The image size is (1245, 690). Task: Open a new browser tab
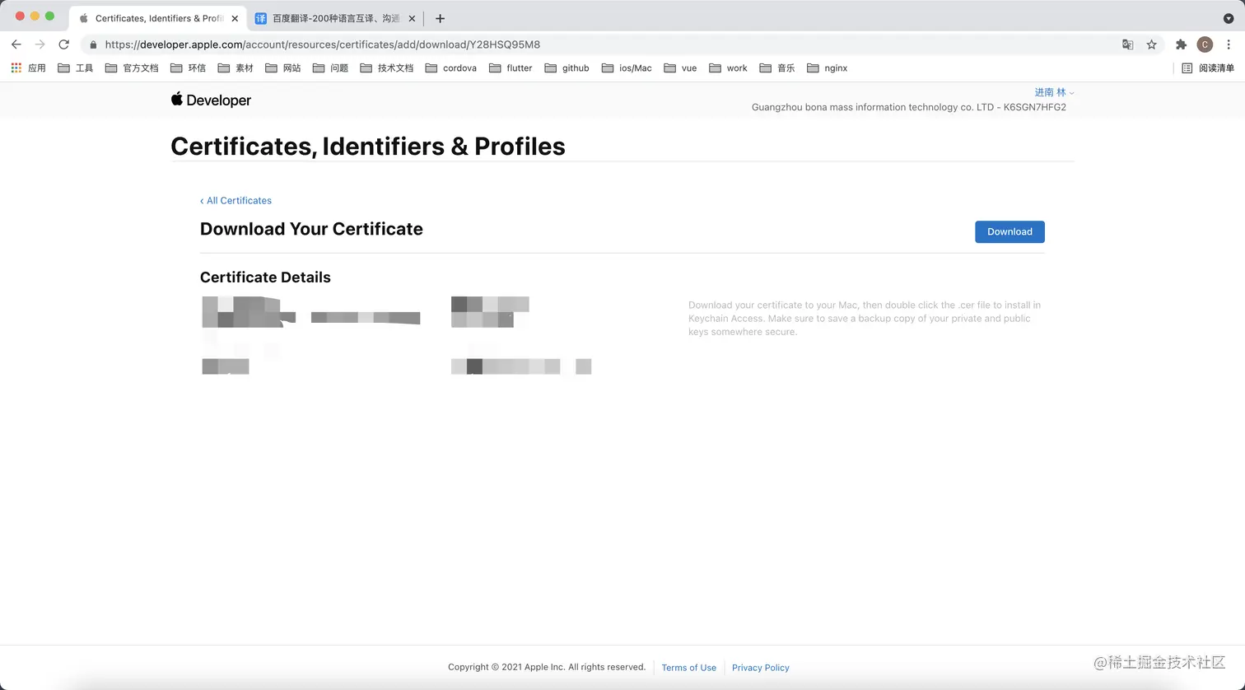[x=440, y=18]
